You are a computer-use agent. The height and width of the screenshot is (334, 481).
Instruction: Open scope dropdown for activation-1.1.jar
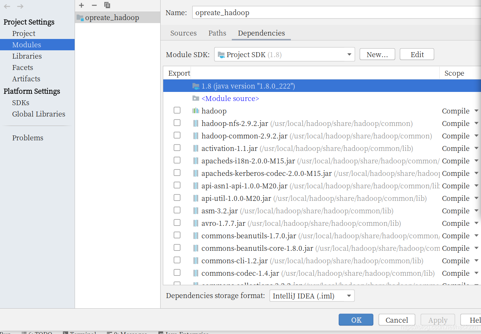point(476,148)
